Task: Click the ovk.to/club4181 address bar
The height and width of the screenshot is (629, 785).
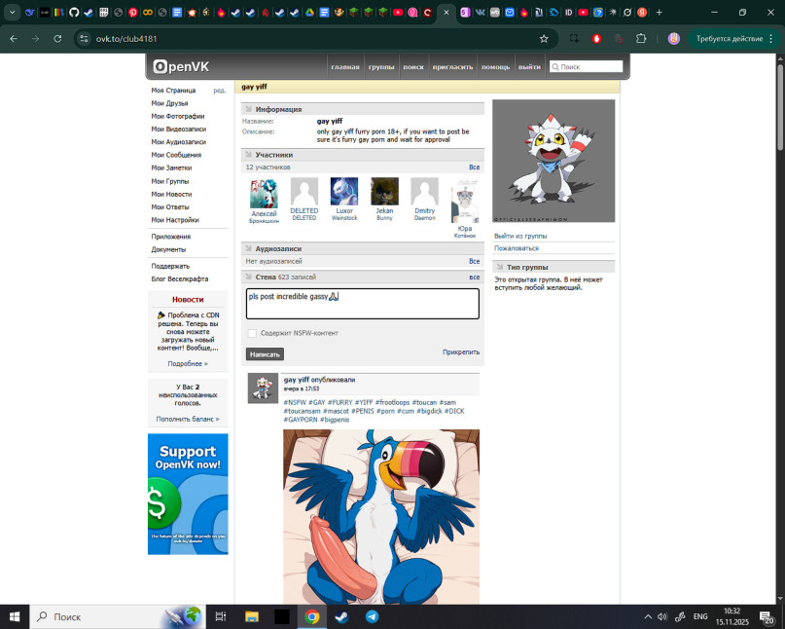Action: 315,39
